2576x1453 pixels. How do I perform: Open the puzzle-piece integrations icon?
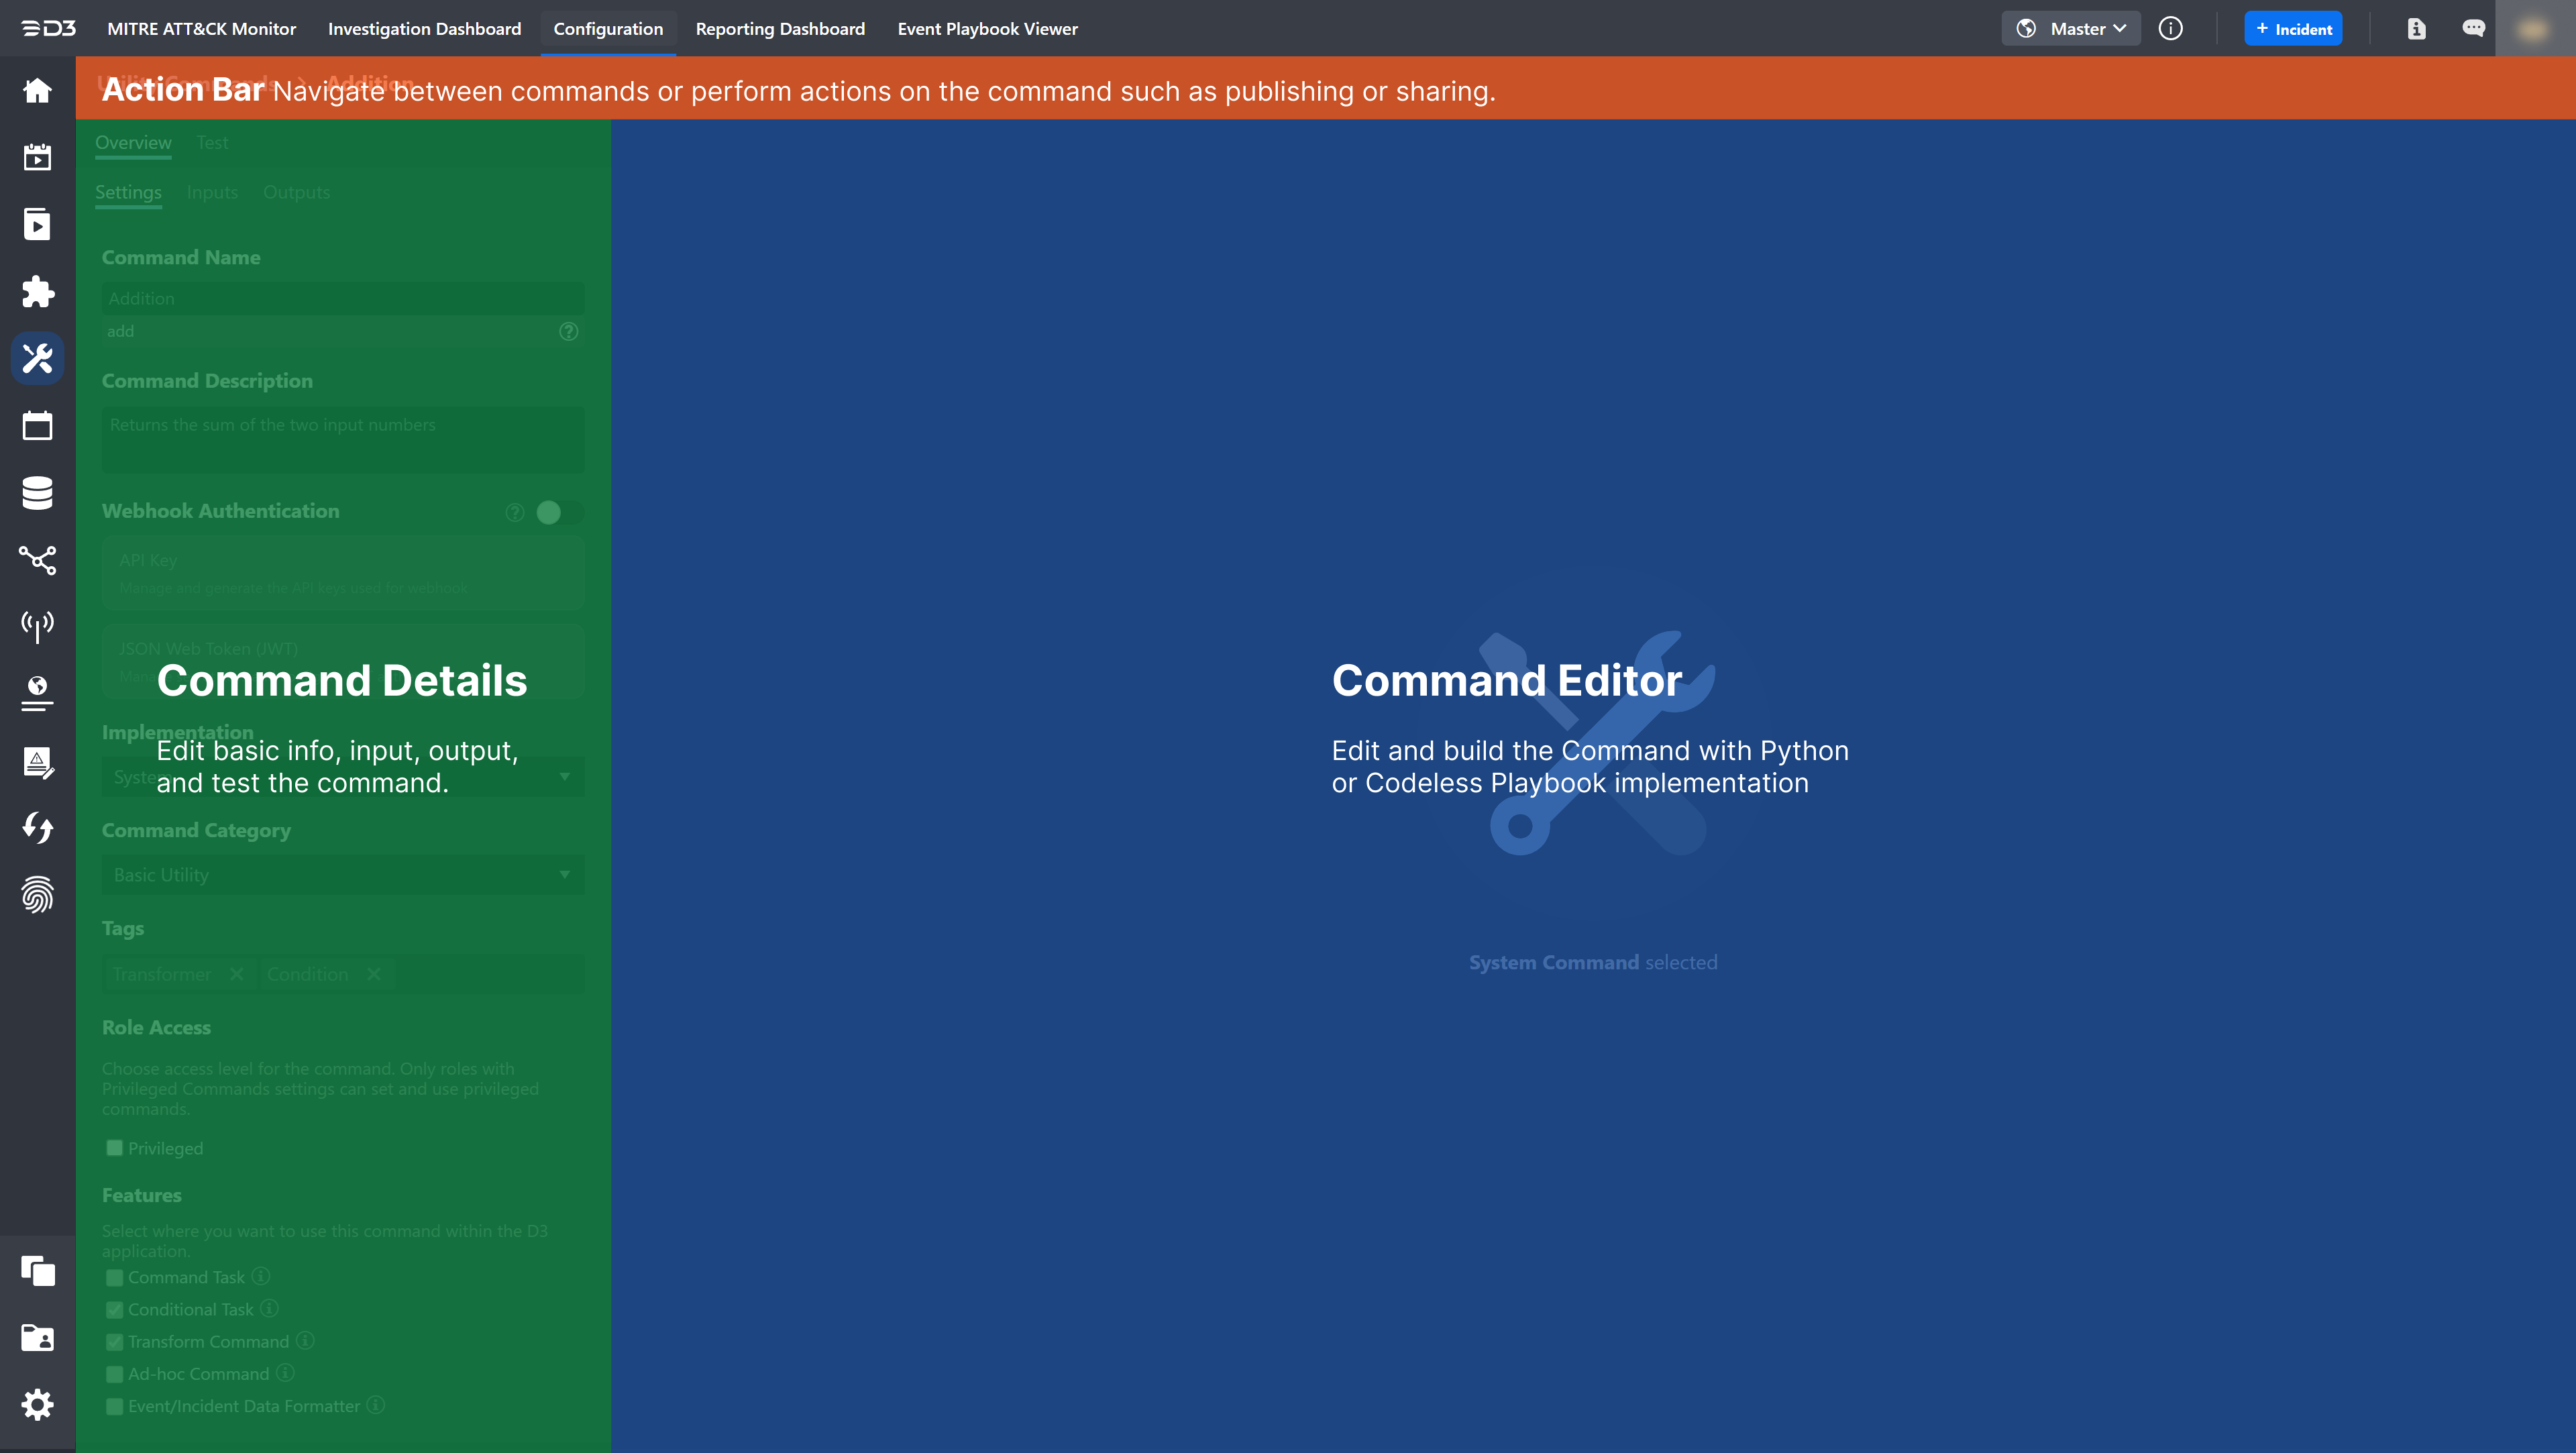click(x=37, y=291)
